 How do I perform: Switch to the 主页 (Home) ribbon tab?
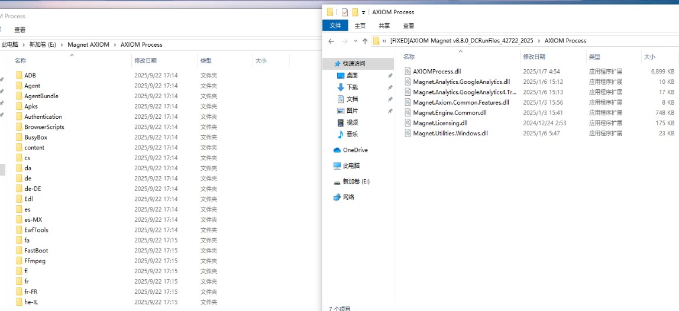tap(360, 25)
